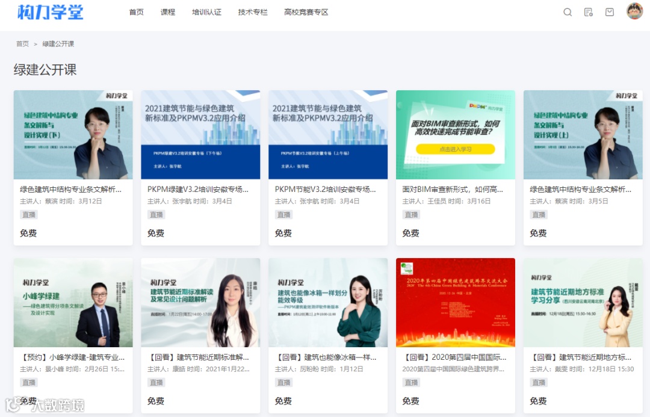Click 直播 tag on 王佳员 BIM审查 card

tap(411, 215)
